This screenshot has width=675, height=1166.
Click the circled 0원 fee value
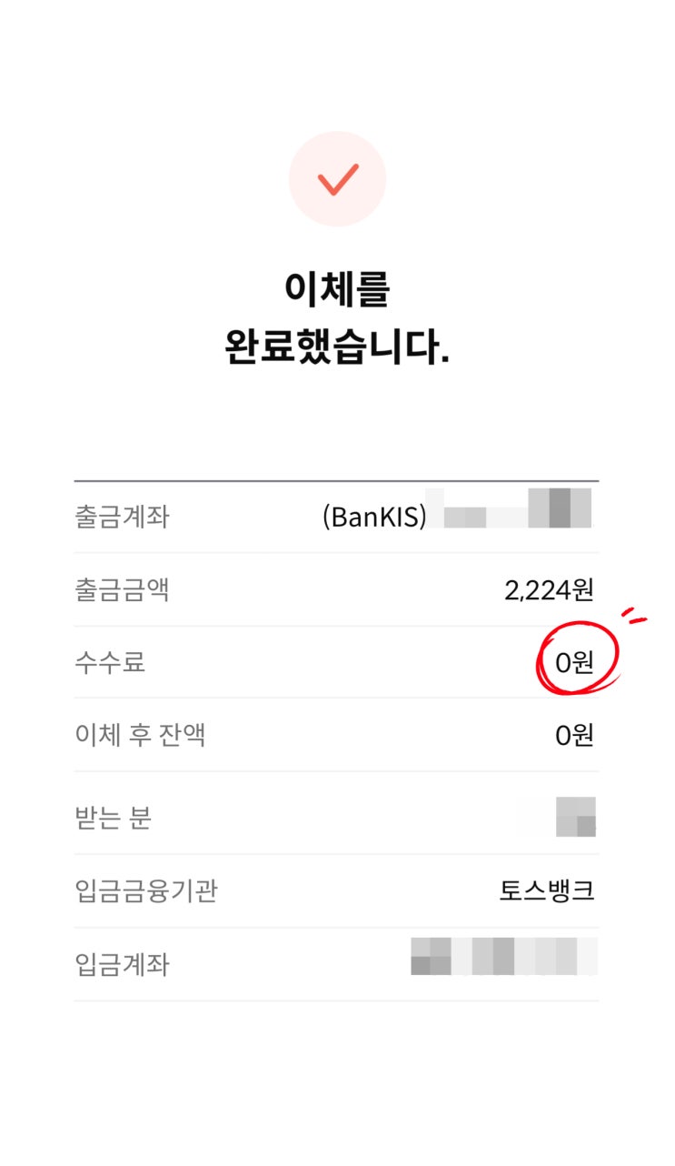tap(574, 663)
